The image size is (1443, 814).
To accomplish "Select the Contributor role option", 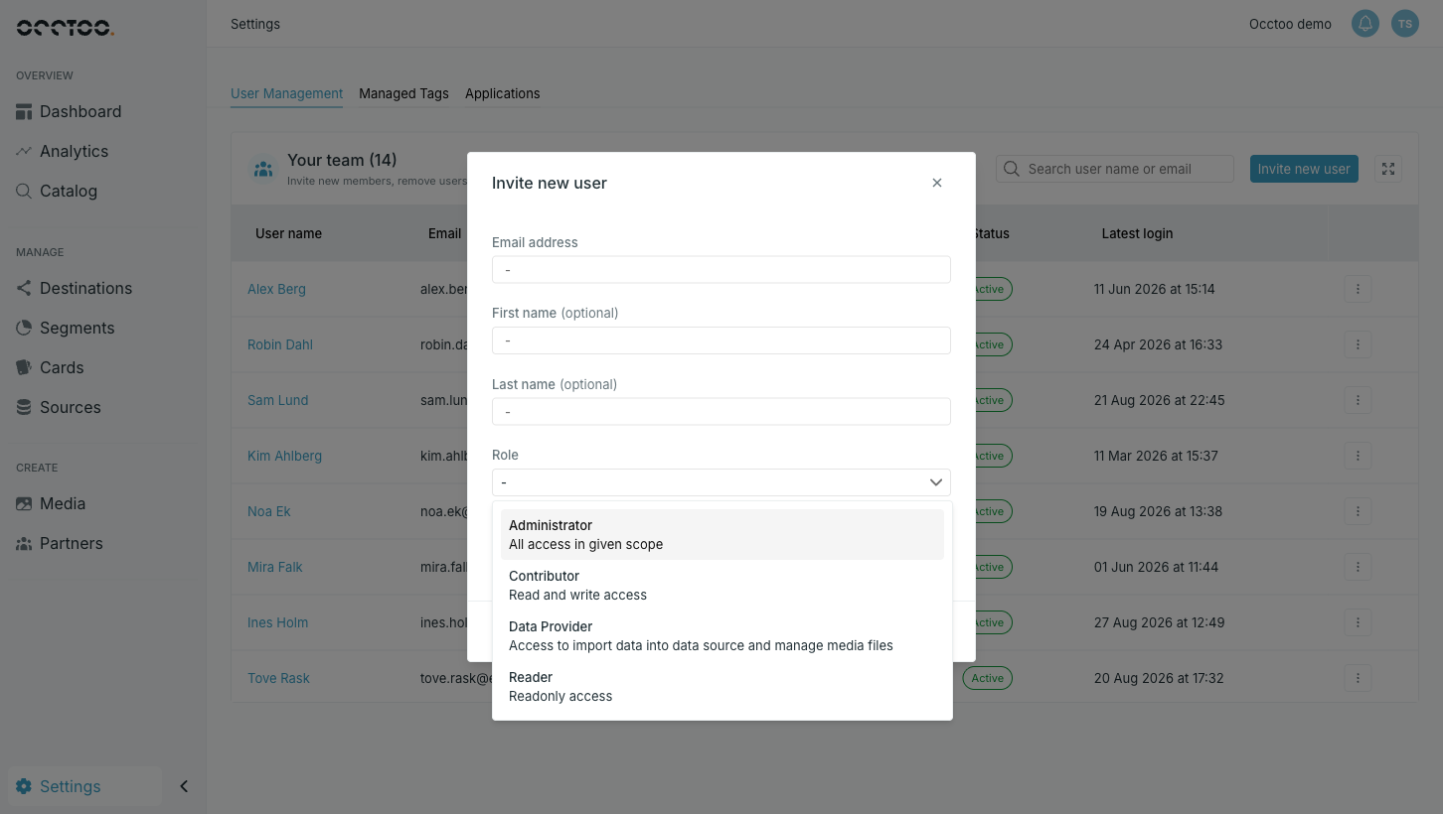I will click(722, 585).
